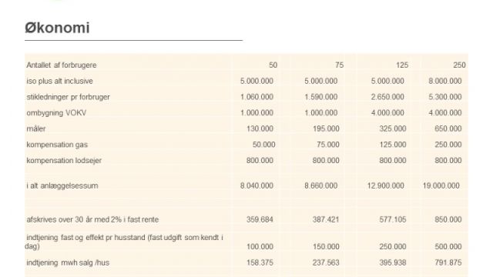Screen dimensions: 493x277
Task: Click the 19.000.000 total sum cell
Action: tap(441, 185)
